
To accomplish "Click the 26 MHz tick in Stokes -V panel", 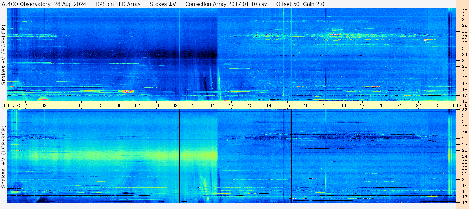I will pyautogui.click(x=464, y=43).
